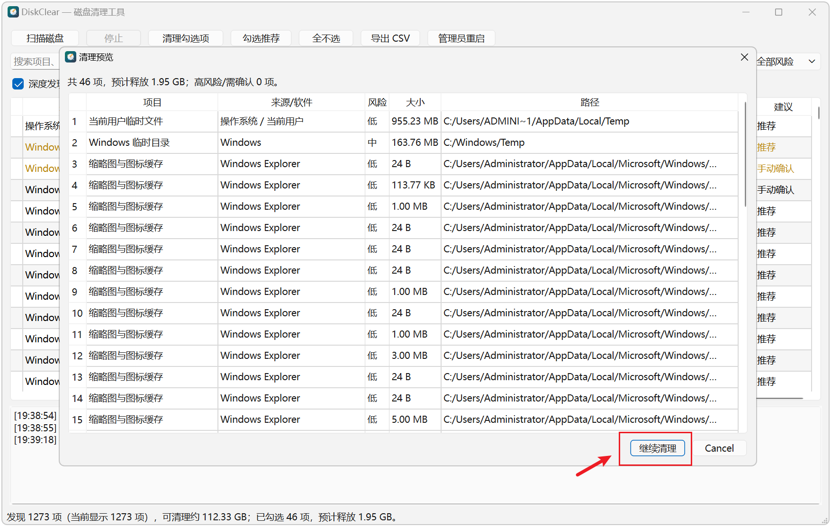Click the 163.76 MB size cell

[x=415, y=143]
